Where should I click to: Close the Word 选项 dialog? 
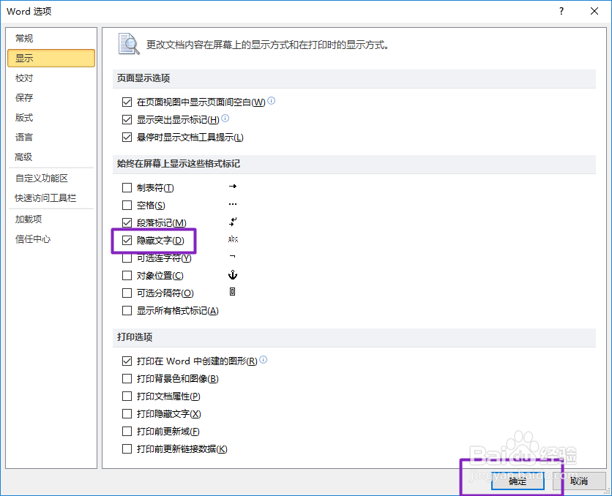(x=594, y=11)
